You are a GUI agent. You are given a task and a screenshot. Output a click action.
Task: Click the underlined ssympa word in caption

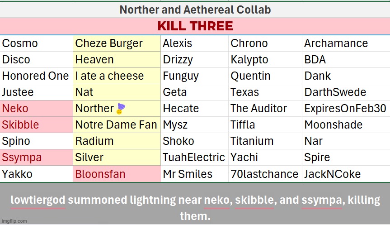(x=321, y=200)
